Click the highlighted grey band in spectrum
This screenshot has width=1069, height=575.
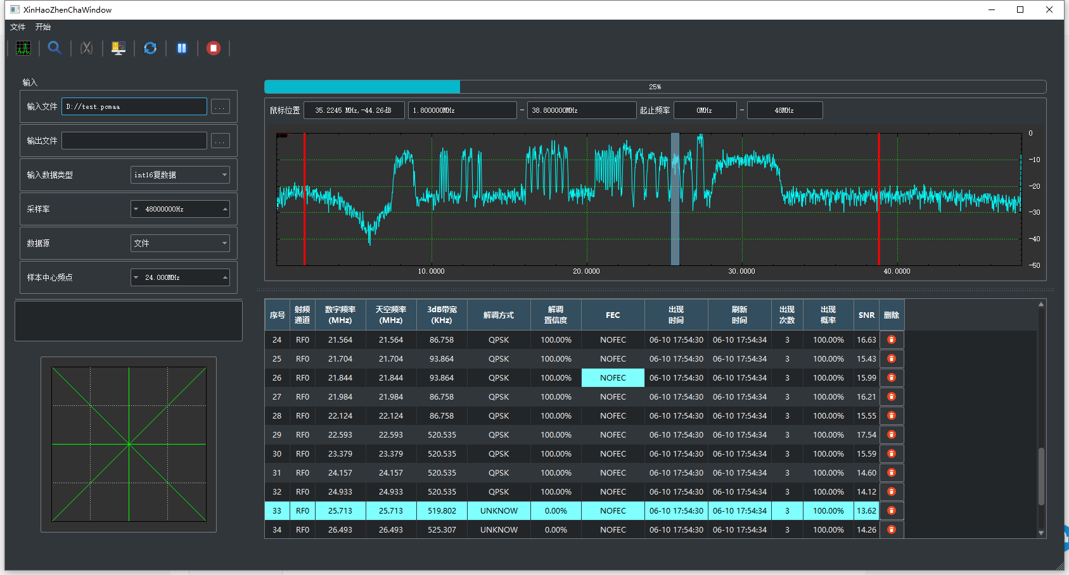click(675, 199)
